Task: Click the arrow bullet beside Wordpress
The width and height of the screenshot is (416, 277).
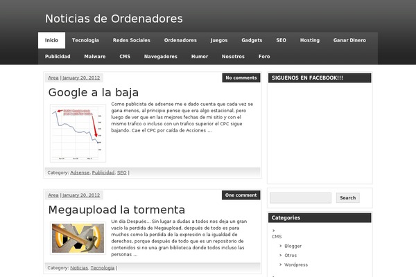Action: pyautogui.click(x=280, y=265)
